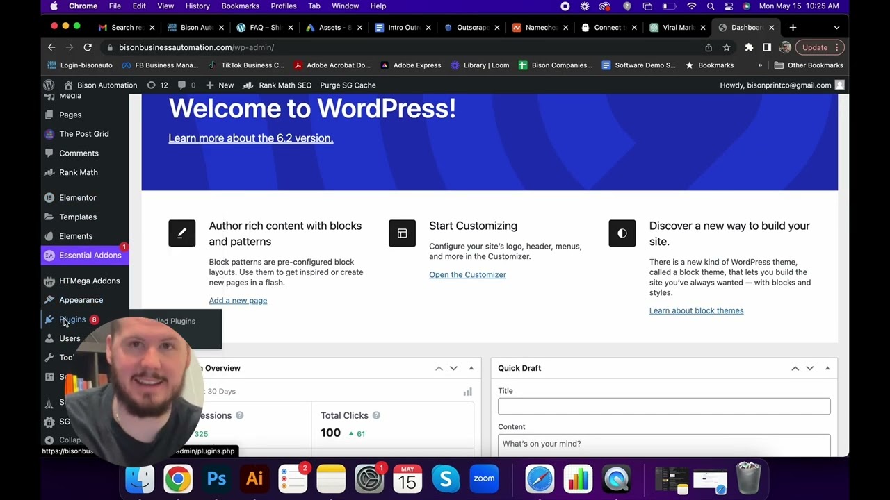Move Quick Draft widget up
Image resolution: width=890 pixels, height=500 pixels.
point(795,368)
